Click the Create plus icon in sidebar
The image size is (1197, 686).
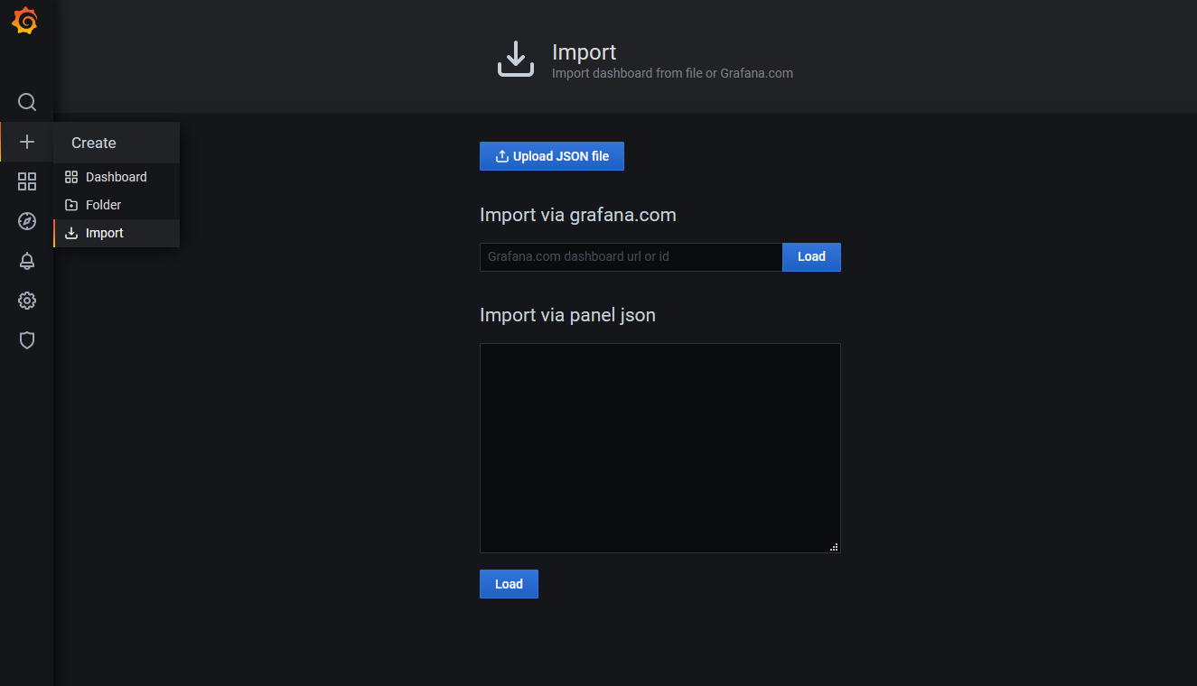27,142
